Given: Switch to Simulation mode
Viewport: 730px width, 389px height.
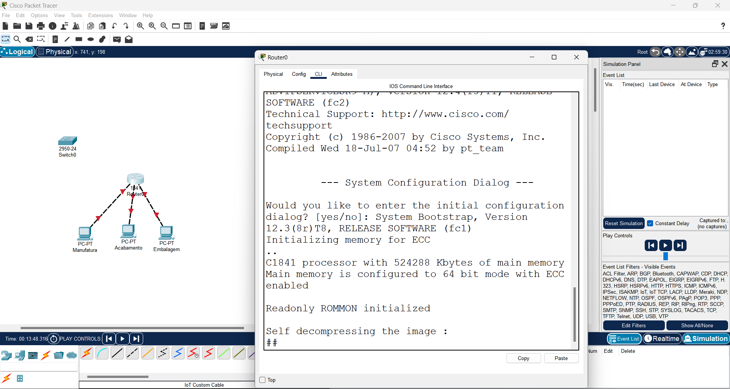Looking at the screenshot, I should [706, 338].
